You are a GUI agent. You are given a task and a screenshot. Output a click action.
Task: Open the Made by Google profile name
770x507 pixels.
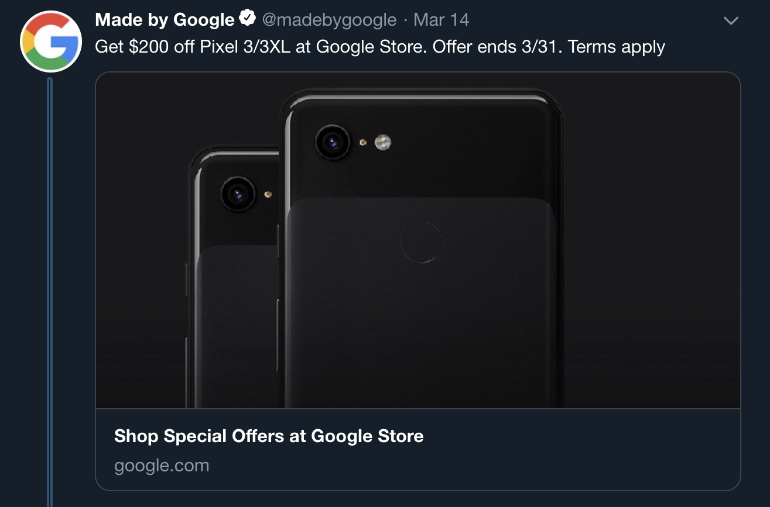click(165, 20)
